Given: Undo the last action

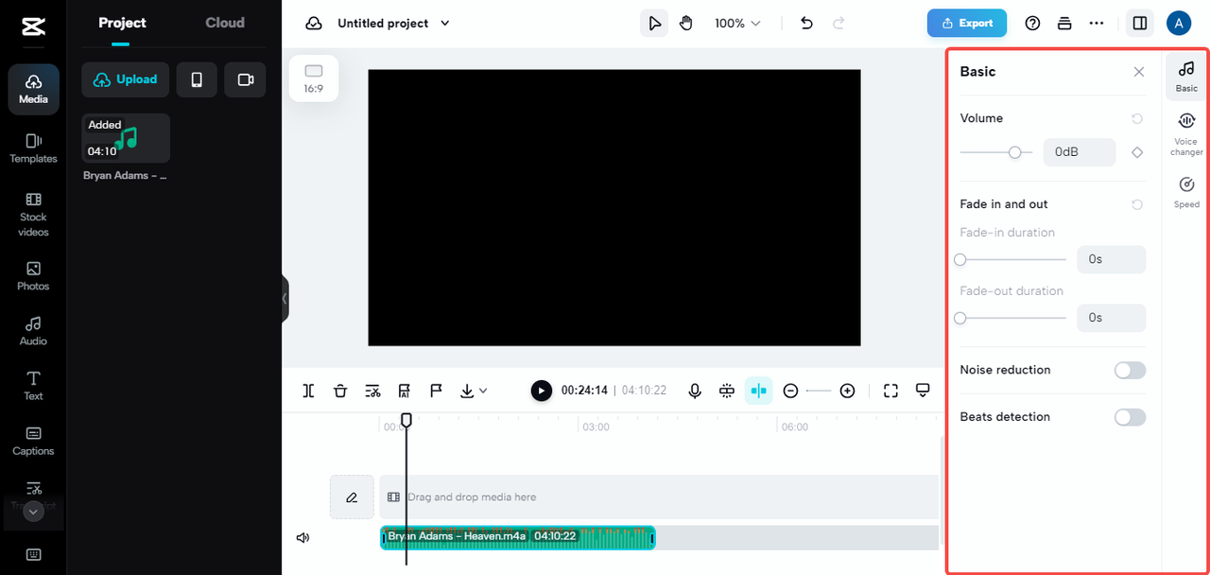Looking at the screenshot, I should pyautogui.click(x=806, y=23).
